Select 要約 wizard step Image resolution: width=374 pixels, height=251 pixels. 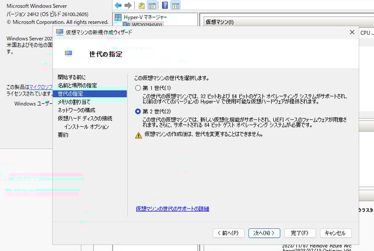tap(63, 135)
